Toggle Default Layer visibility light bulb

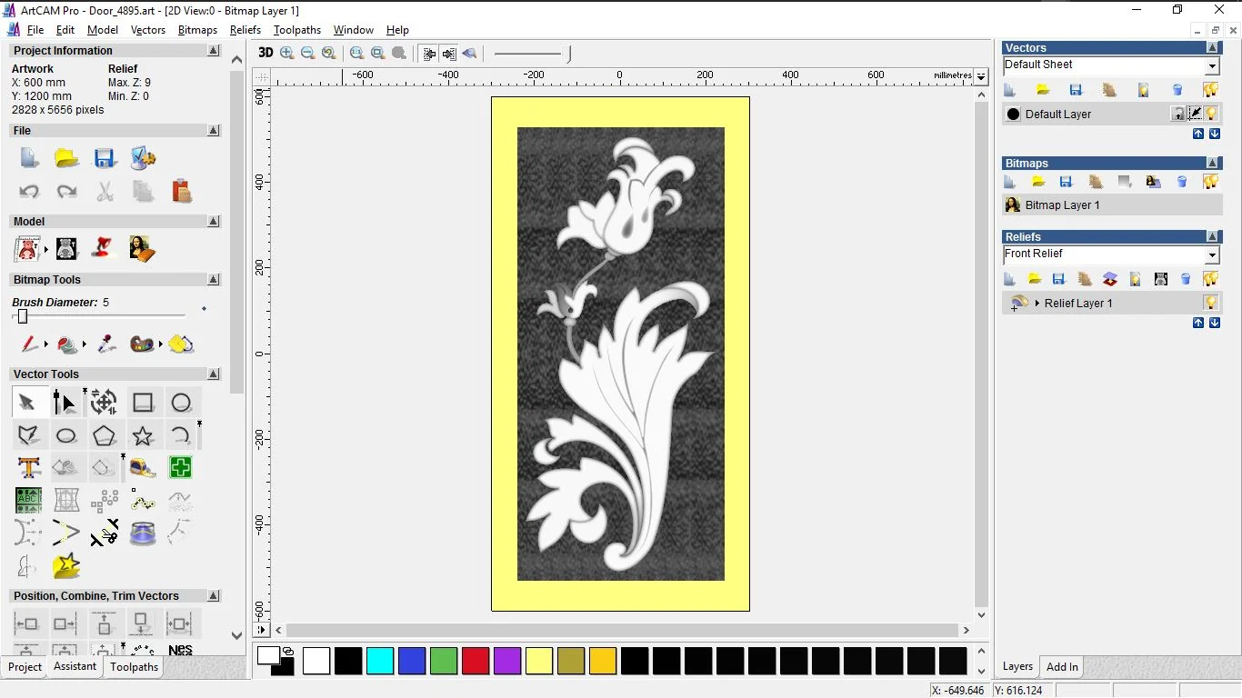(1211, 114)
